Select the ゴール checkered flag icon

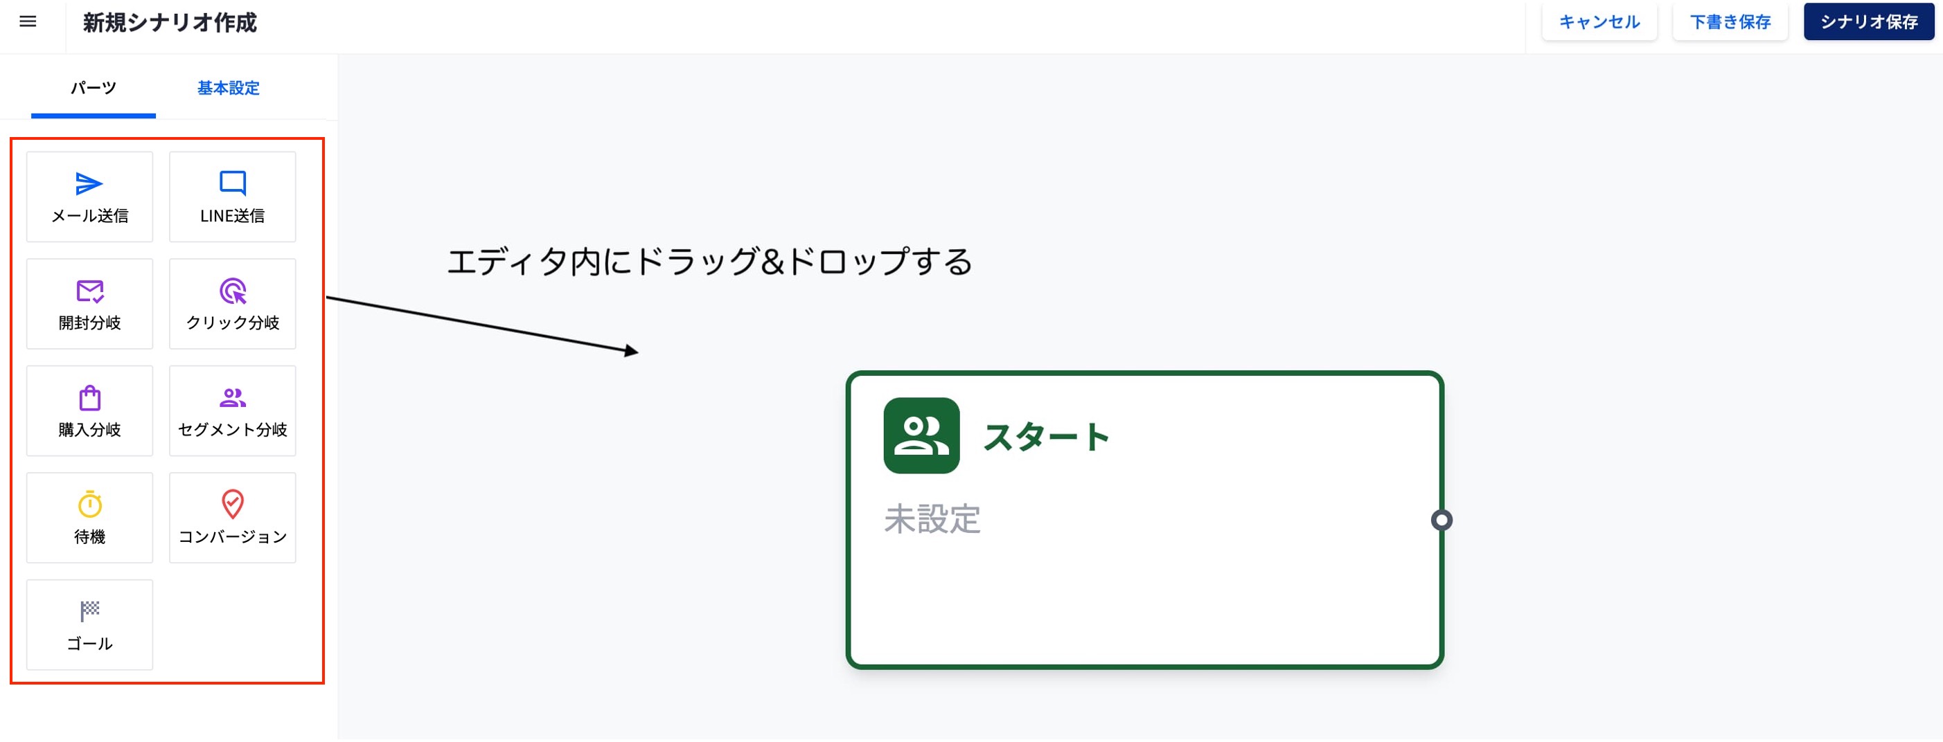(90, 610)
